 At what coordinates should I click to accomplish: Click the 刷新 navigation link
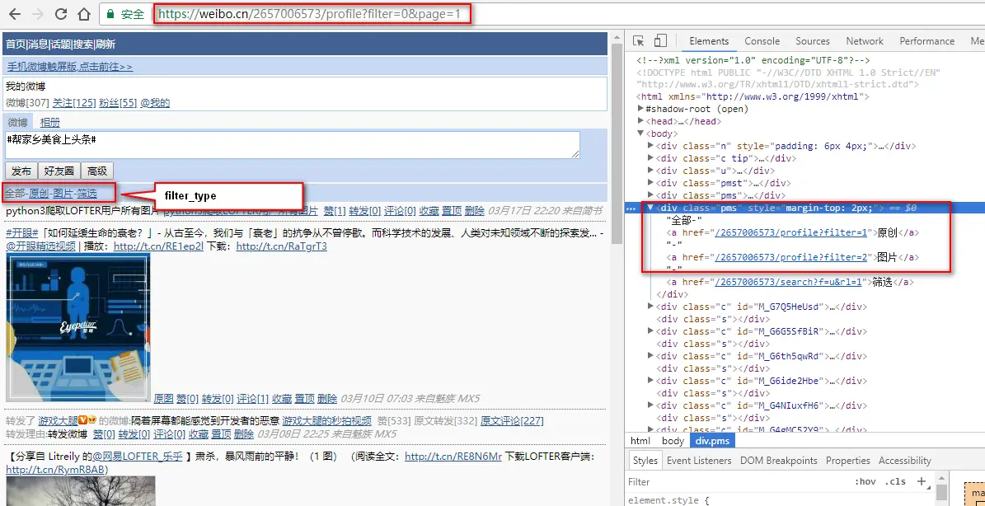tap(106, 44)
